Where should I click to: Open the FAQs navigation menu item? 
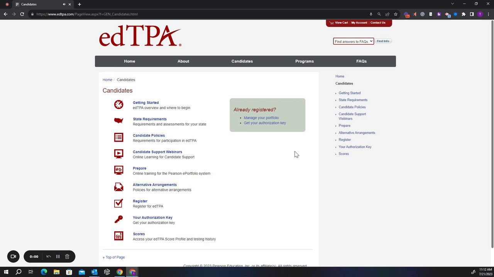pos(361,61)
